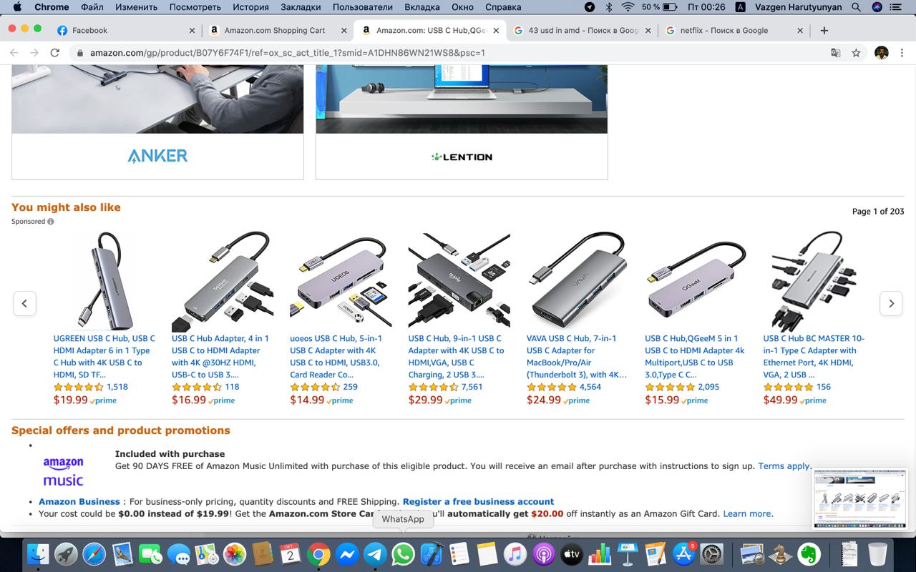Open Sponsored info icon
Image resolution: width=916 pixels, height=572 pixels.
[51, 222]
